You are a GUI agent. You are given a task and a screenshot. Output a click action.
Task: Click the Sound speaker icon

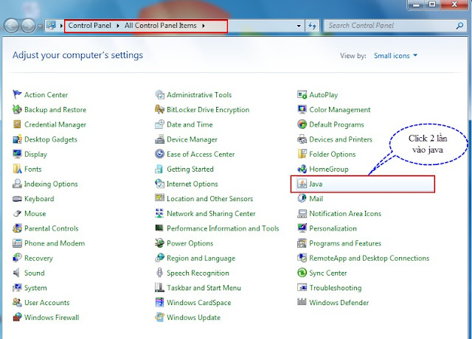(x=16, y=273)
